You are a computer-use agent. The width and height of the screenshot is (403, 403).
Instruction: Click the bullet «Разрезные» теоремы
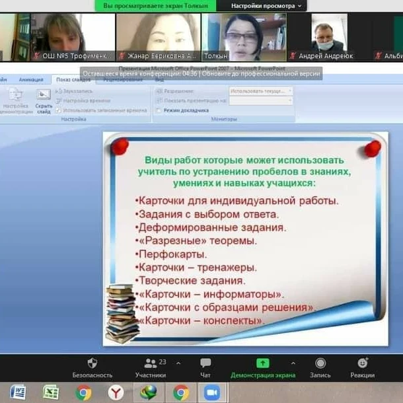tap(196, 241)
